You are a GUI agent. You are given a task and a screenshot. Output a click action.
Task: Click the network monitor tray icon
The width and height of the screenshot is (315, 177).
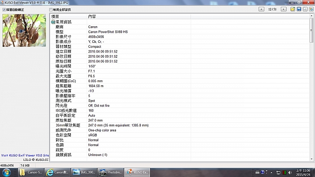click(x=278, y=173)
